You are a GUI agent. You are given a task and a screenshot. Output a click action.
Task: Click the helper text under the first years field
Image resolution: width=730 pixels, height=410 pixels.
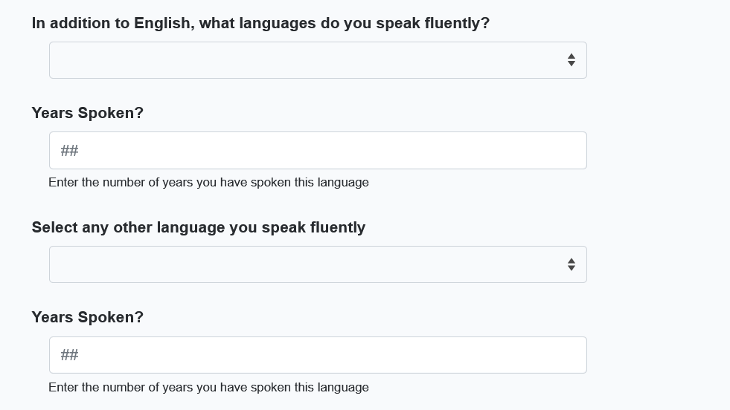click(208, 183)
